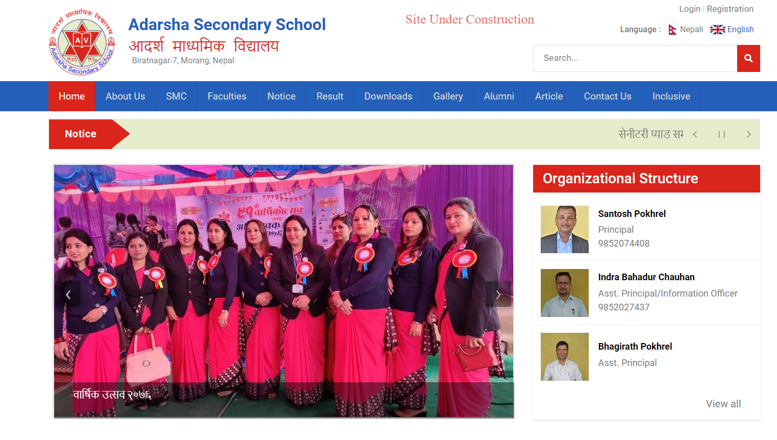The width and height of the screenshot is (777, 440).
Task: Open Santosh Pokhrel's profile photo
Action: pos(565,229)
